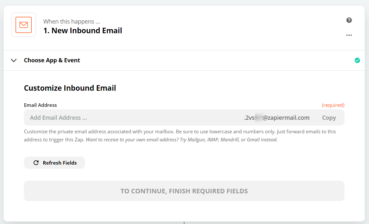Click the @zapiermail.com address suffix

point(286,117)
